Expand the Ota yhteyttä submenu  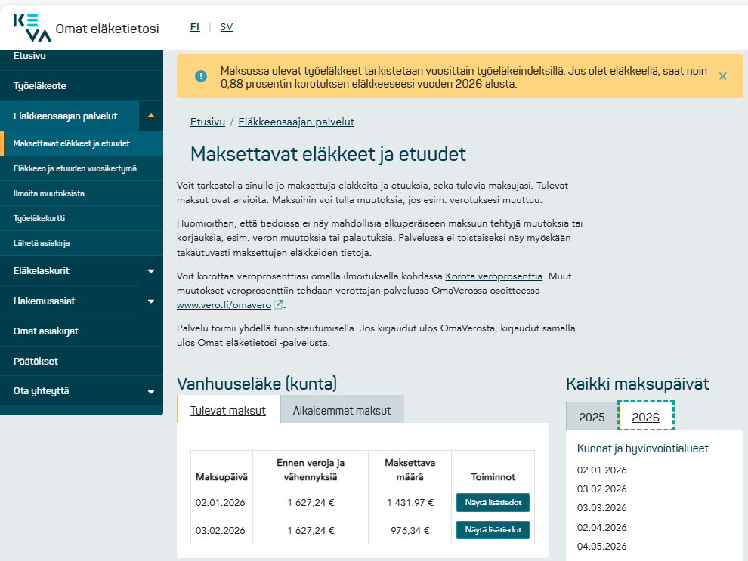(151, 392)
